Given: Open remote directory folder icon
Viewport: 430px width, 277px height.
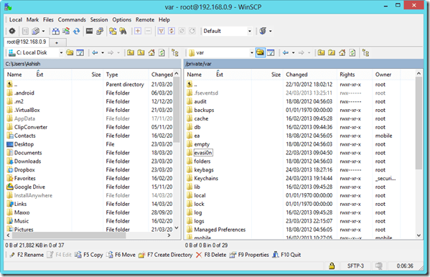Looking at the screenshot, I should (x=261, y=52).
